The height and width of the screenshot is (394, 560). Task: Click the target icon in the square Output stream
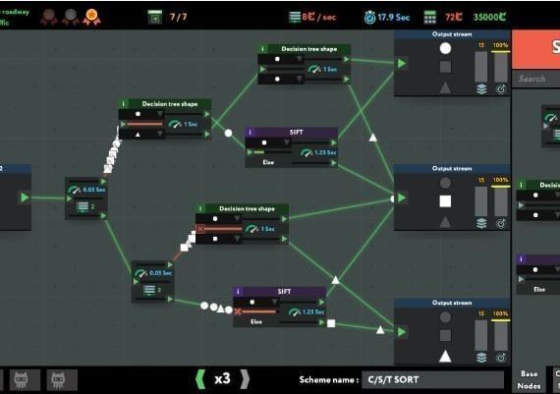(501, 223)
